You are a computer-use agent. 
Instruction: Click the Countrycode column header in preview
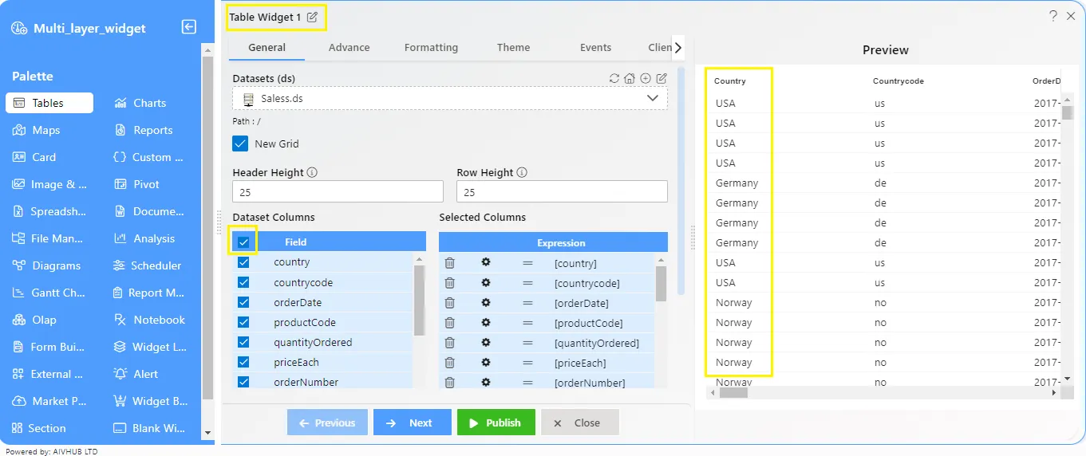tap(898, 81)
